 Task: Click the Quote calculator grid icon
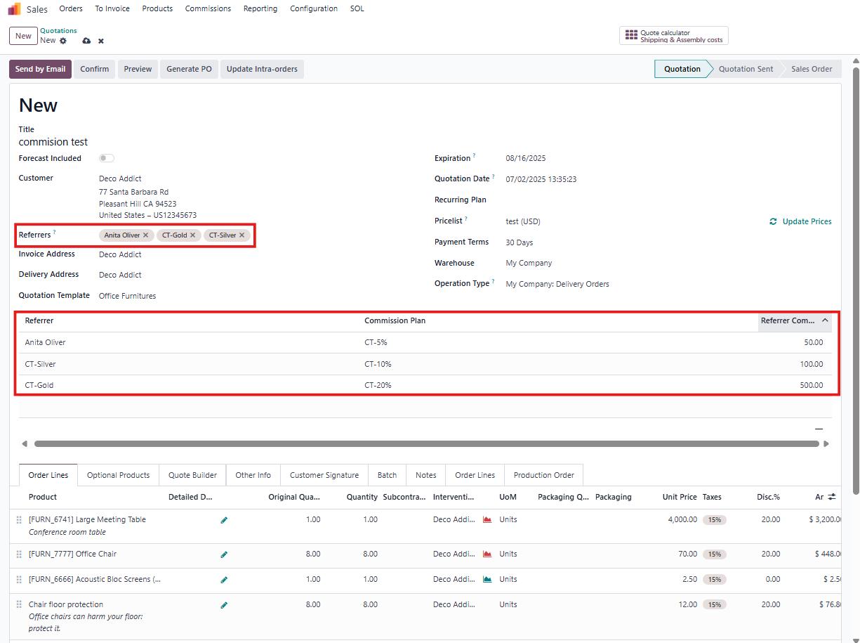[x=631, y=35]
